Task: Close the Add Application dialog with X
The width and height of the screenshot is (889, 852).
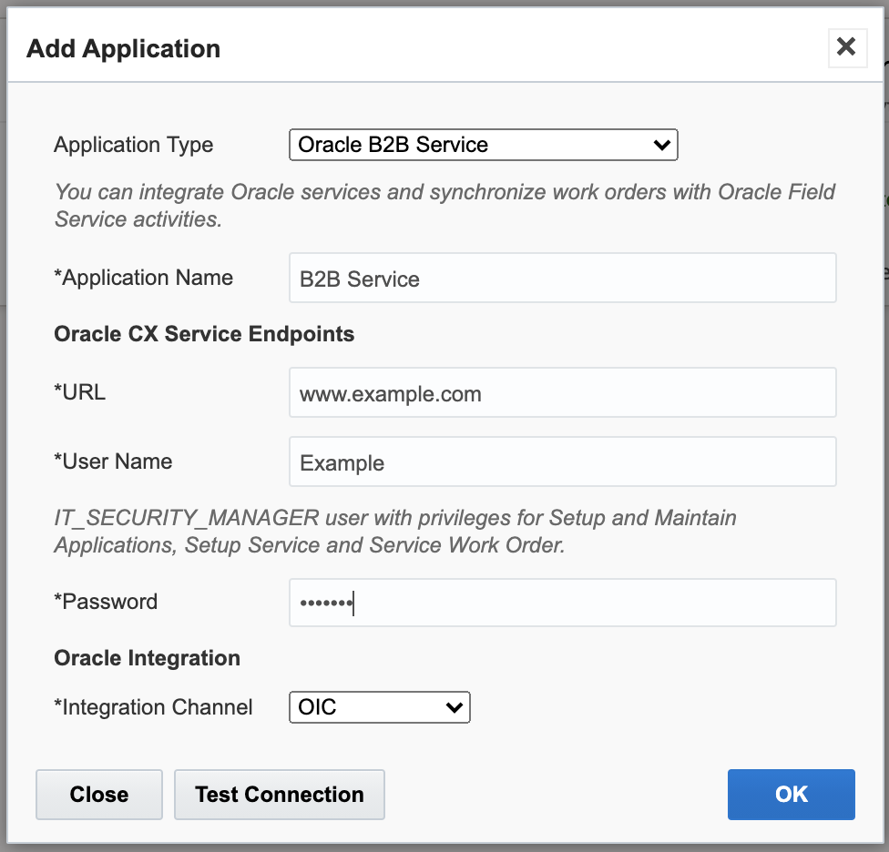Action: pyautogui.click(x=846, y=47)
